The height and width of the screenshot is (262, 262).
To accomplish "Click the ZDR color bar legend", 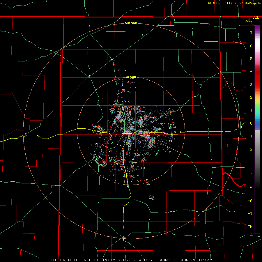I will click(x=257, y=130).
